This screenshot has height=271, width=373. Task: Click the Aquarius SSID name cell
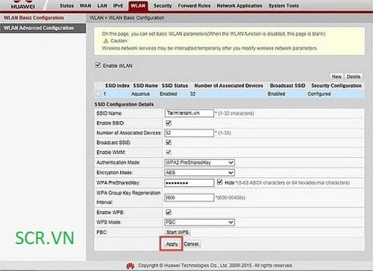tap(140, 94)
